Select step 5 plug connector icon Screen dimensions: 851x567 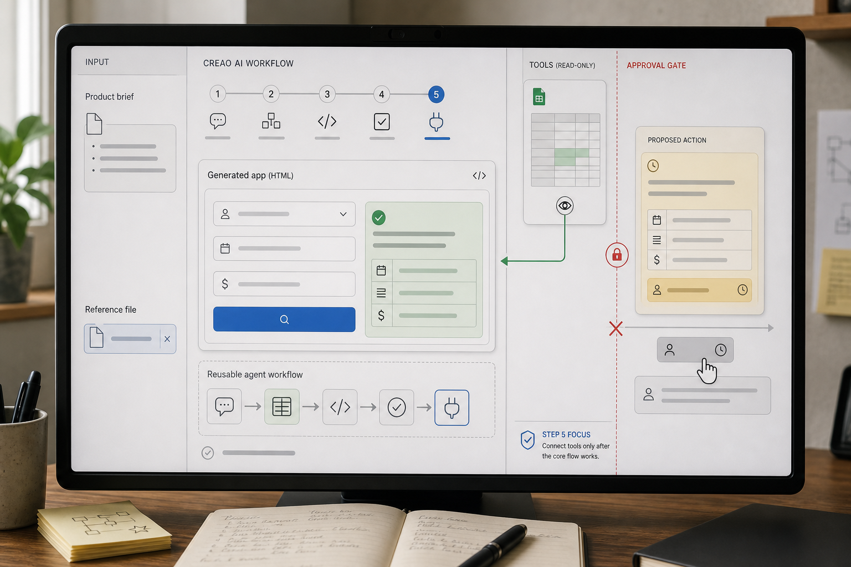[437, 122]
